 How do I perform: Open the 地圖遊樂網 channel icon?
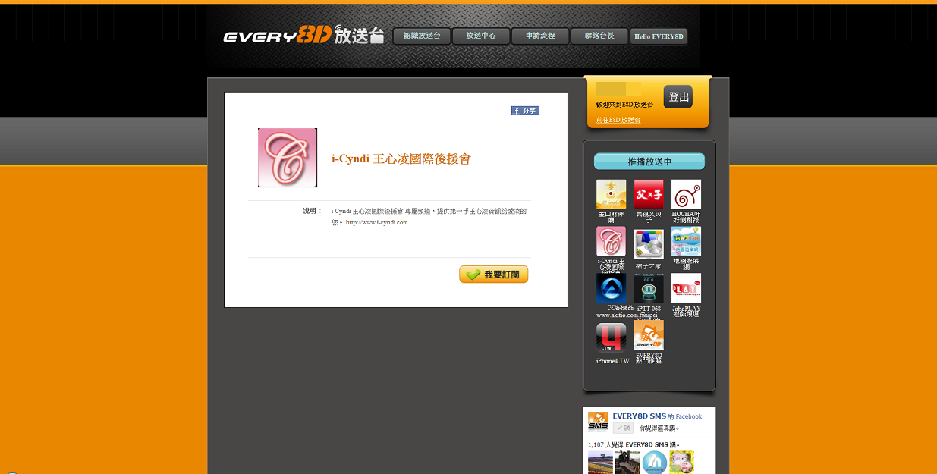tap(686, 241)
